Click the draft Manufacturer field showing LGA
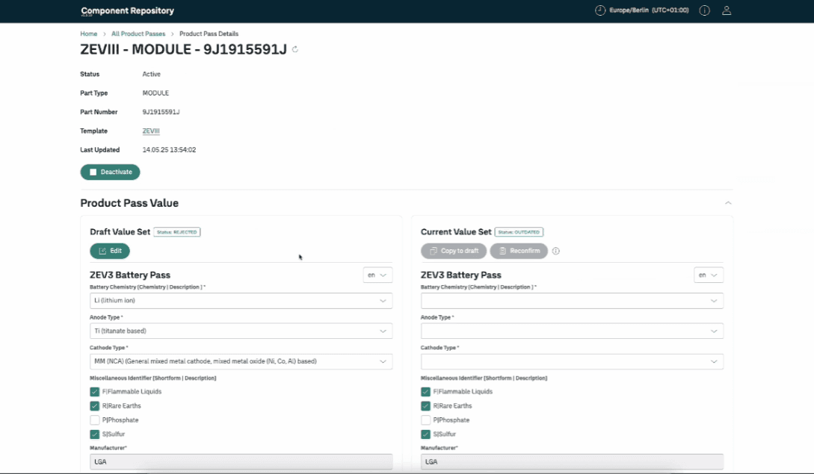The height and width of the screenshot is (474, 814). coord(241,462)
